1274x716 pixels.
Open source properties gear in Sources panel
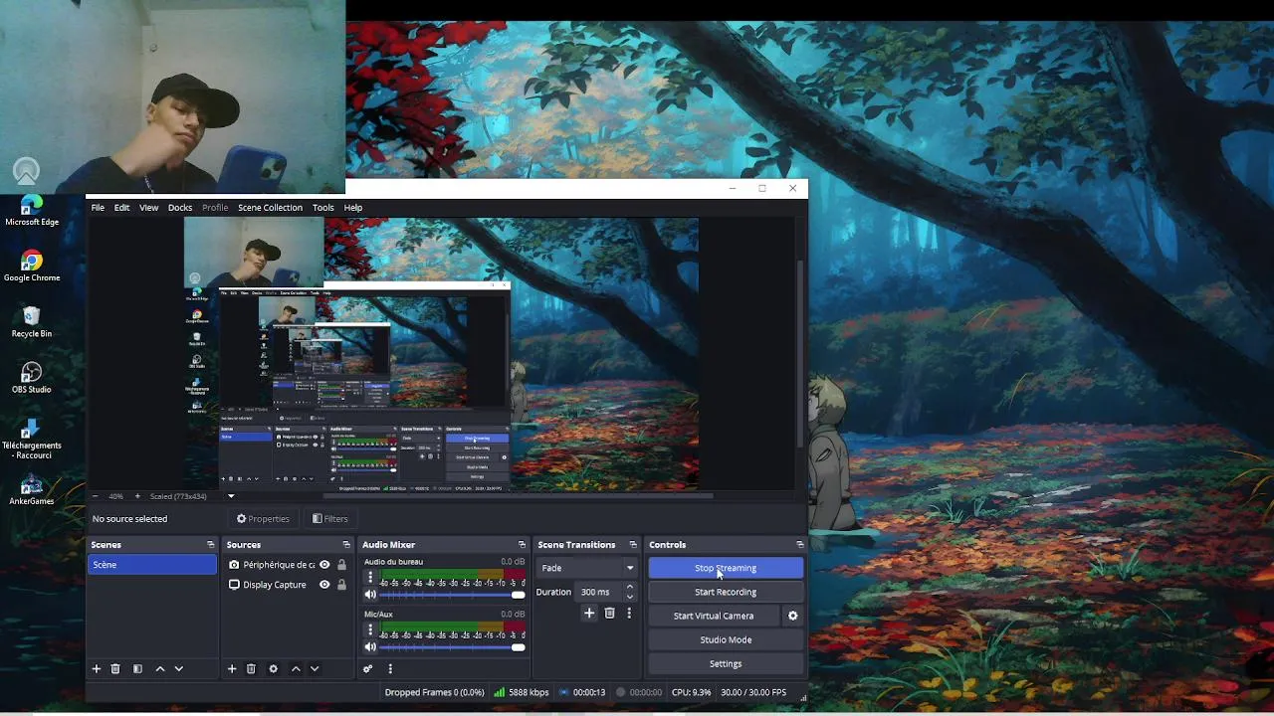[273, 669]
